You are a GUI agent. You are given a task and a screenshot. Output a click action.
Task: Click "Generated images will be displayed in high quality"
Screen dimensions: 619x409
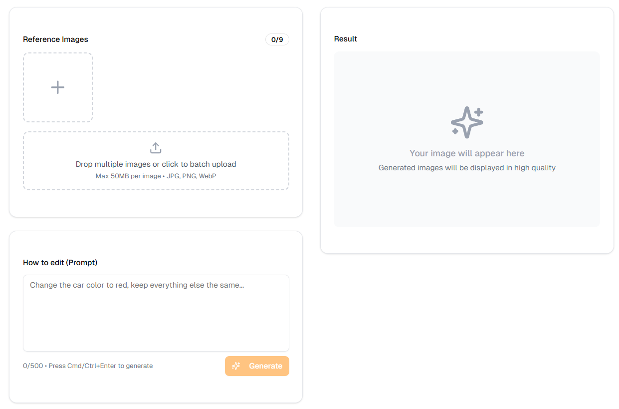(467, 168)
